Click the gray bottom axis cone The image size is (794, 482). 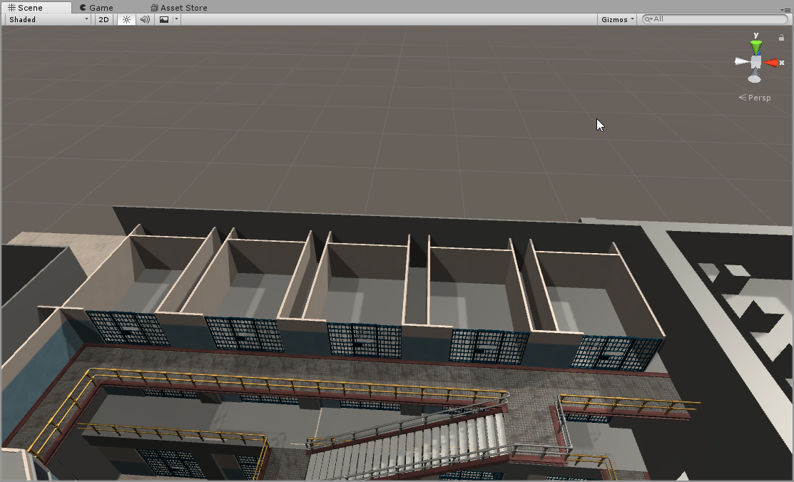click(755, 76)
